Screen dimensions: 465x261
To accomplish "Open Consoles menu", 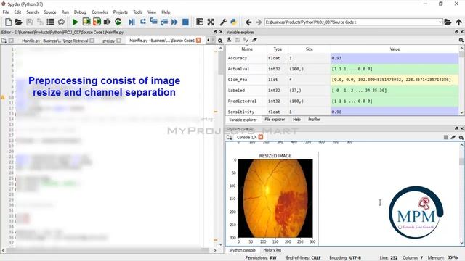I will tap(100, 12).
